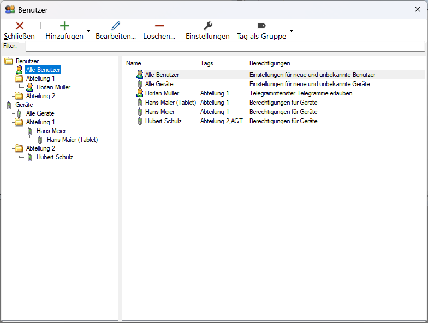Screen dimensions: 428x323
Task: Select the Alle Geräte row in the list
Action: click(x=274, y=84)
